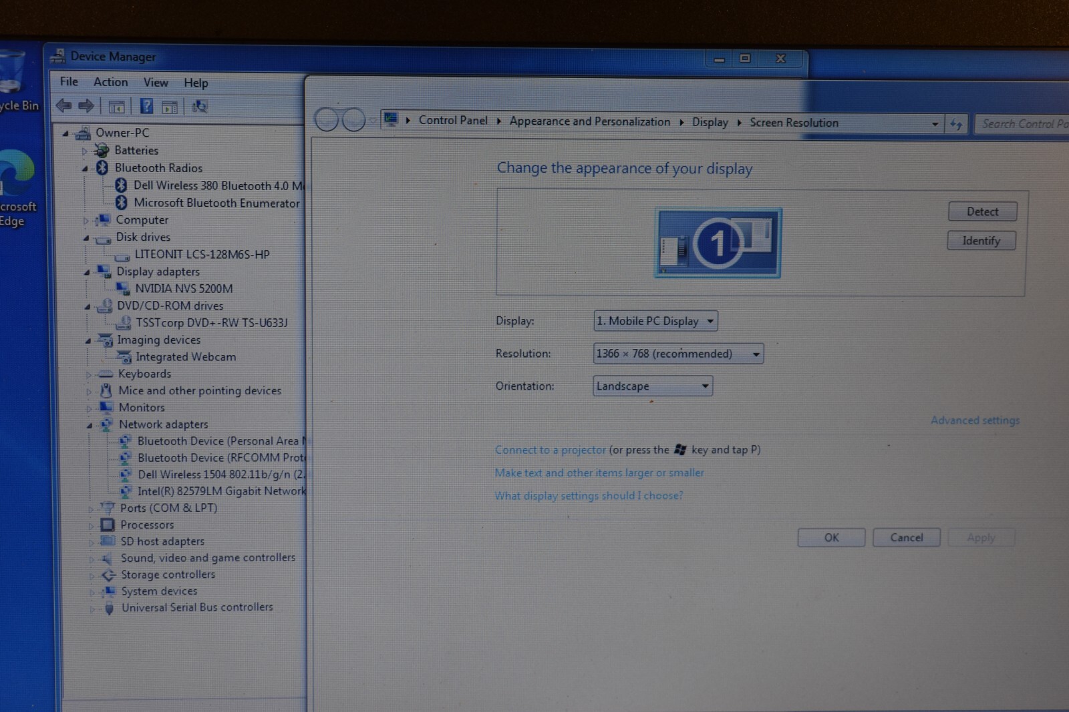Click Scan for hardware changes toolbar icon

(199, 106)
